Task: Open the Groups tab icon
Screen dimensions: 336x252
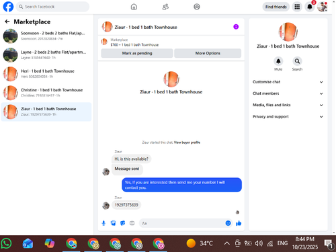Action: [197, 7]
